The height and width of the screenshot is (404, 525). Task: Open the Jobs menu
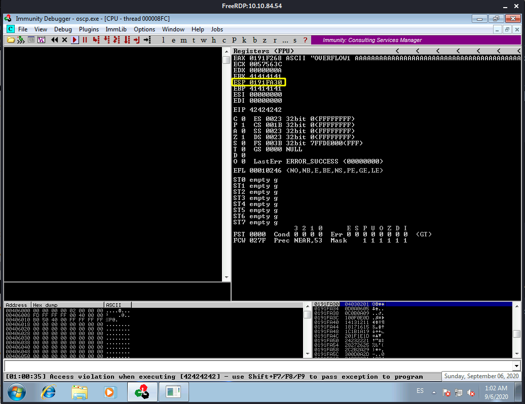[x=216, y=29]
